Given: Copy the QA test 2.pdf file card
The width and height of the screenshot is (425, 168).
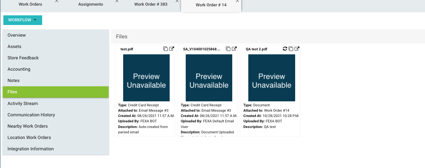Looking at the screenshot, I should pyautogui.click(x=291, y=49).
